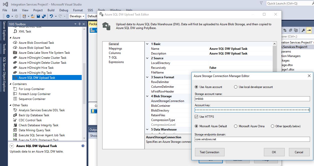
Task: Open the SSIS Toolbox window options dropdown
Action: (x=75, y=24)
